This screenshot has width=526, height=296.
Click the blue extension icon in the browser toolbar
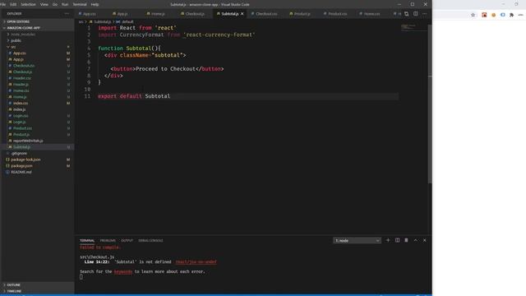click(502, 15)
